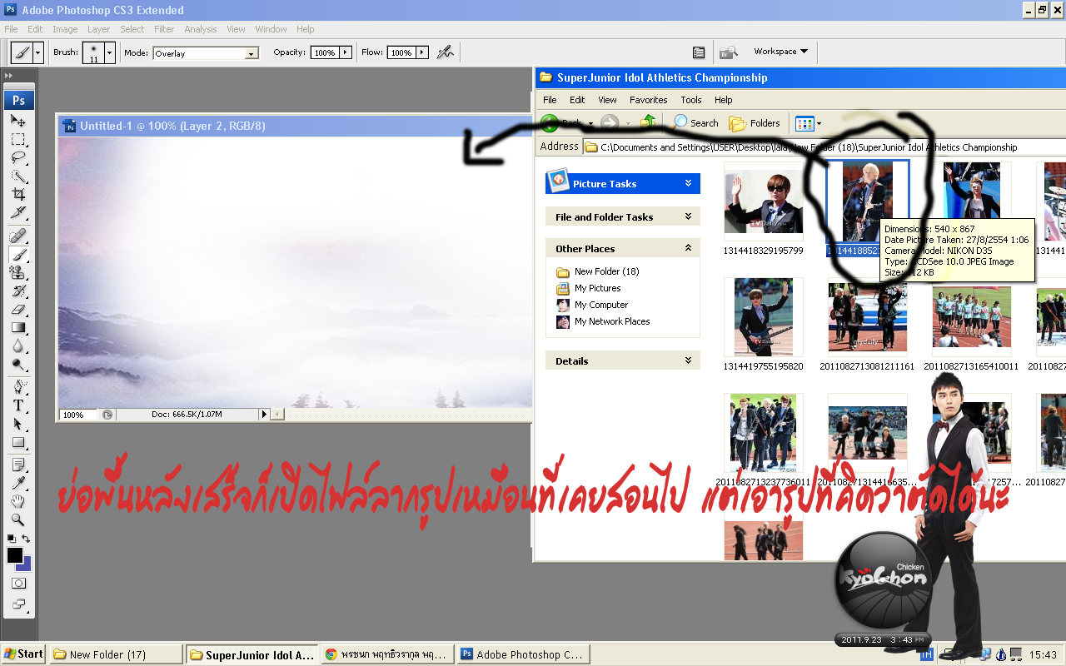
Task: Expand the Details panel
Action: click(688, 360)
